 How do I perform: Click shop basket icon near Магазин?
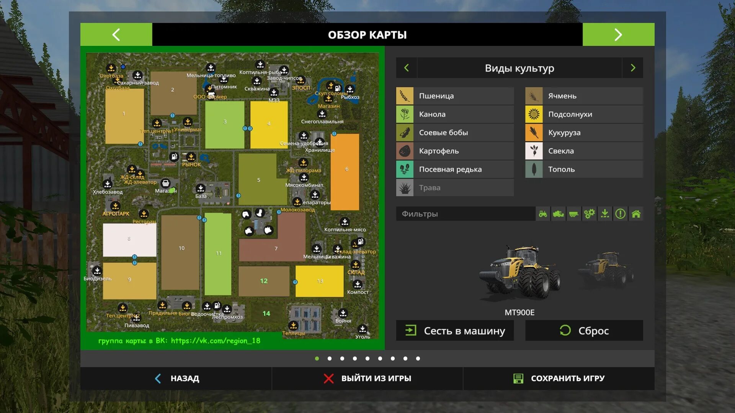click(x=166, y=183)
